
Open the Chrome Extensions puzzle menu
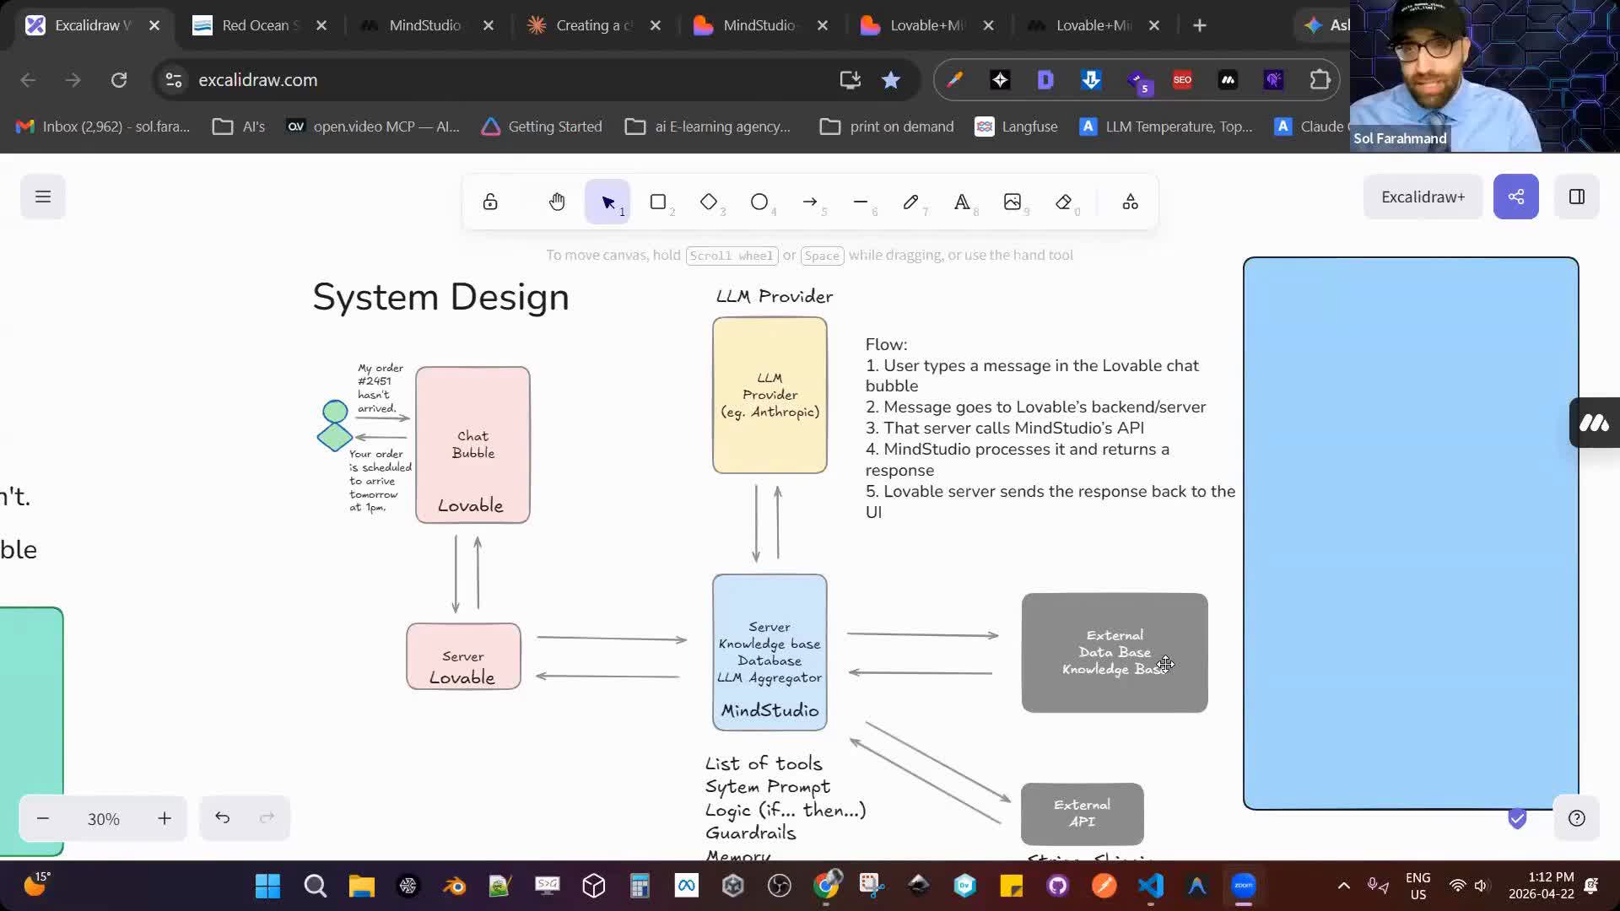click(1320, 80)
